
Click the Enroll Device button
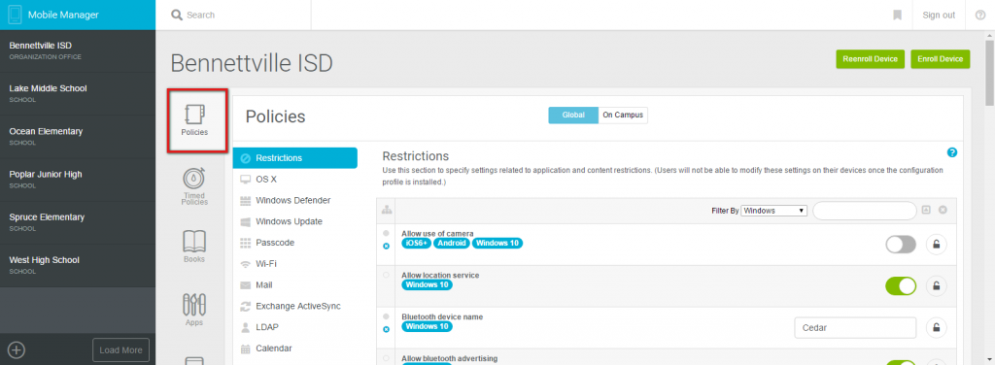tap(941, 59)
